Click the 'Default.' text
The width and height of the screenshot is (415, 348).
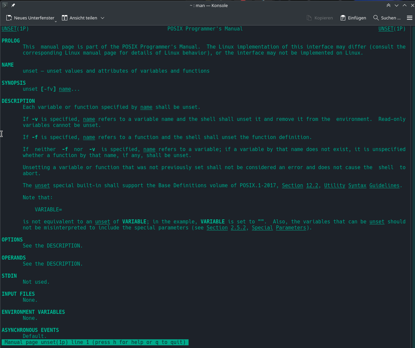pyautogui.click(x=34, y=336)
